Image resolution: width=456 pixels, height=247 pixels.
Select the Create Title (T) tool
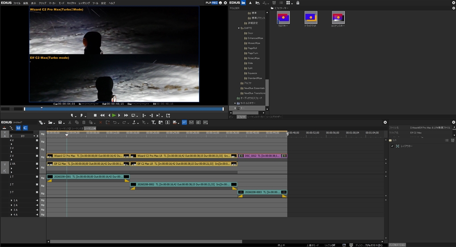click(153, 122)
